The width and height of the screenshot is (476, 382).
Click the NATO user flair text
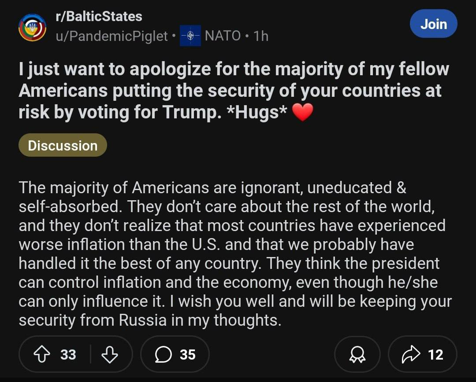(x=223, y=36)
